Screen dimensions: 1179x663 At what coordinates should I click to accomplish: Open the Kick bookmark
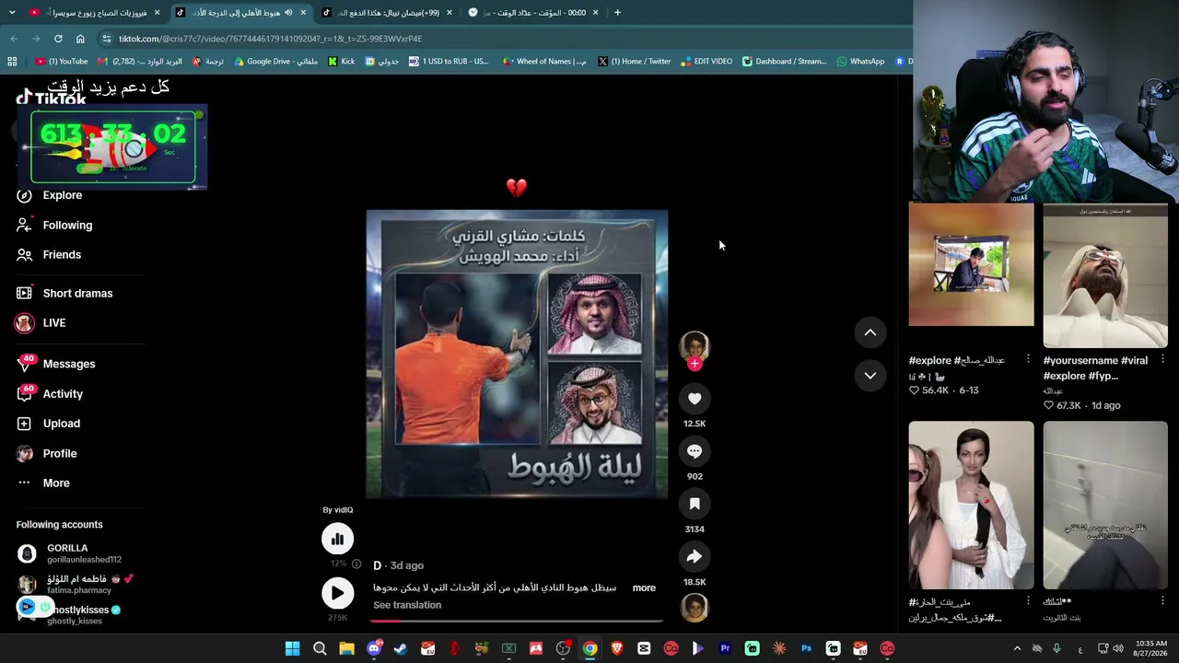[342, 62]
